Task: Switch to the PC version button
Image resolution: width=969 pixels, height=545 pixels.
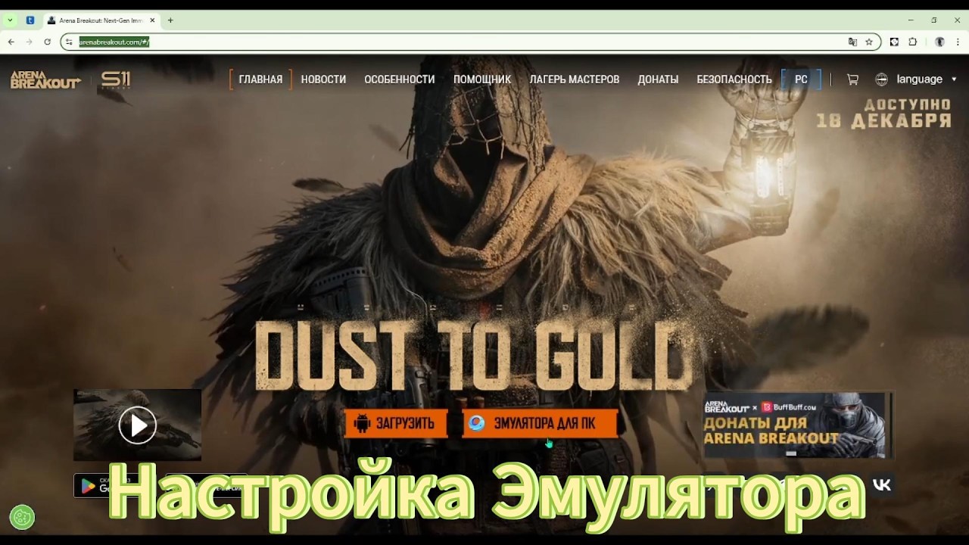Action: [801, 79]
